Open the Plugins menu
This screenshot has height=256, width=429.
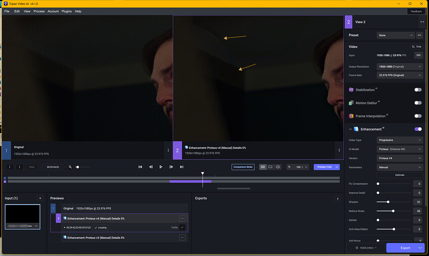tap(67, 11)
